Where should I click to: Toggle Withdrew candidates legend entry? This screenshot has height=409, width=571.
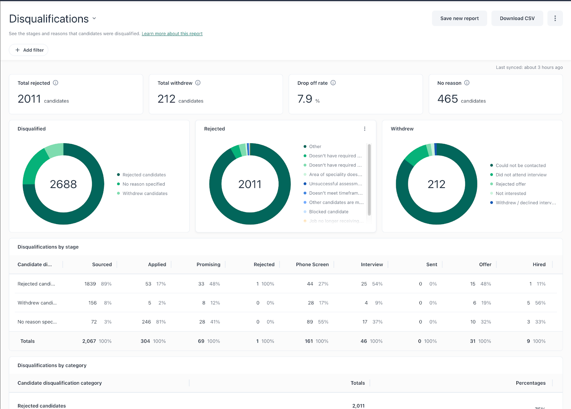coord(145,193)
